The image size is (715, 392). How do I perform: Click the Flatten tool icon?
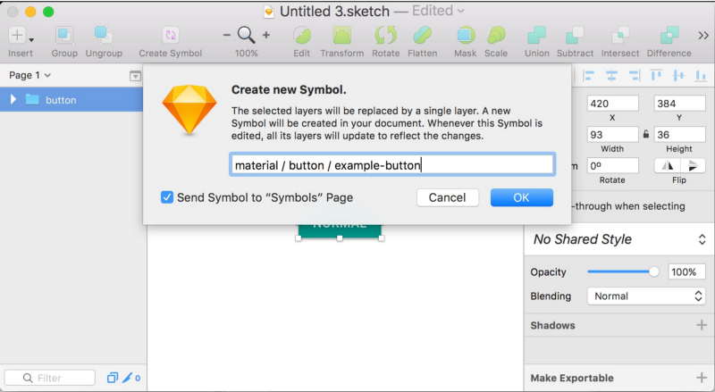(423, 36)
